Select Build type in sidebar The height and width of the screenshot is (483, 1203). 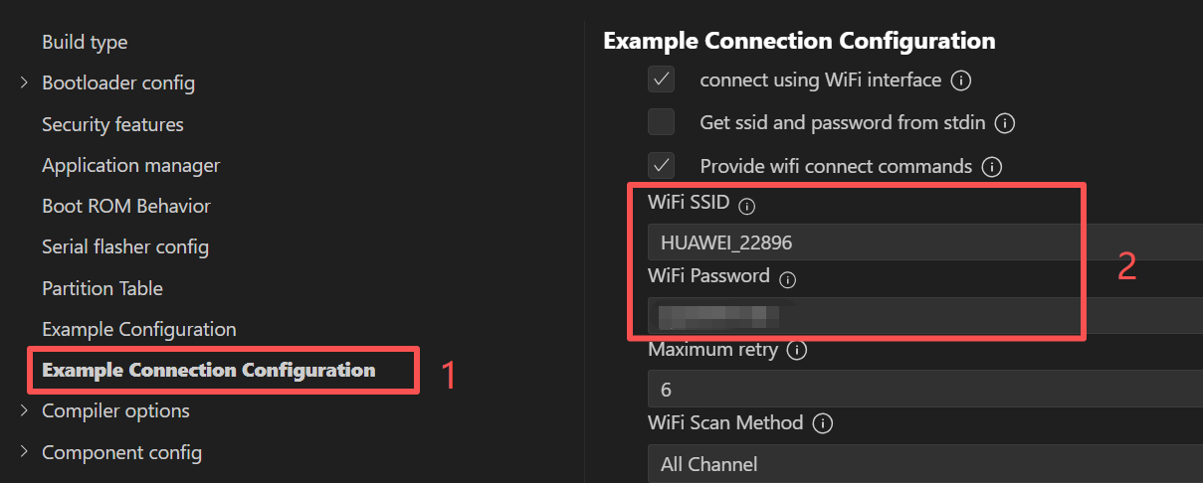pyautogui.click(x=85, y=43)
